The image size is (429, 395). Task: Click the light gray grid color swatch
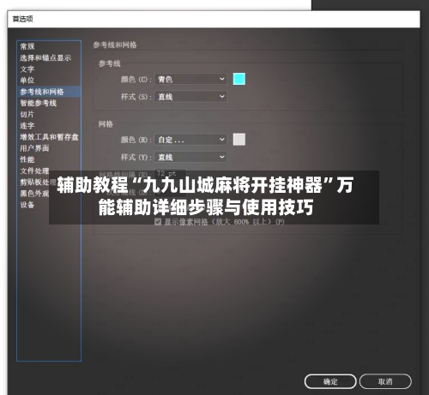click(239, 140)
